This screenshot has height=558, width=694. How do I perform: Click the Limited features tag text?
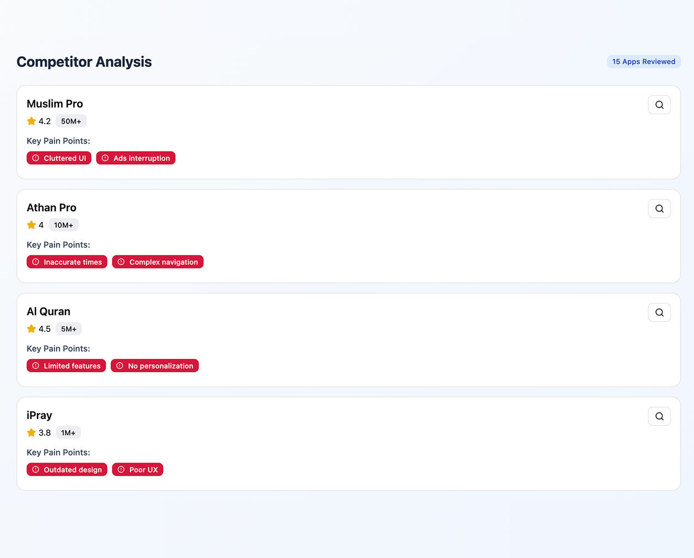72,366
